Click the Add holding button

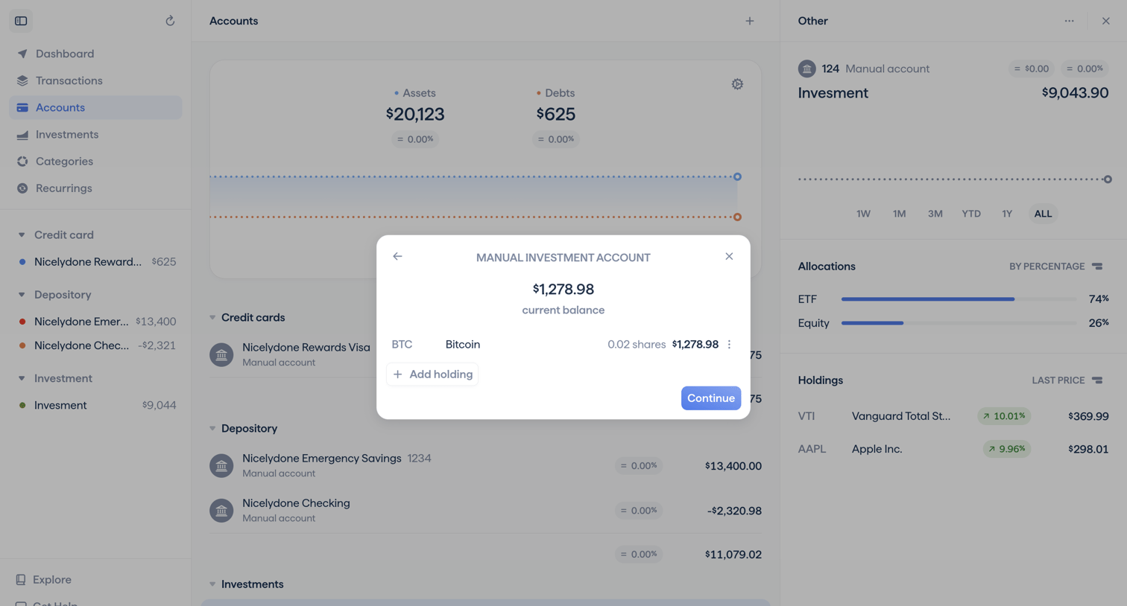[432, 374]
